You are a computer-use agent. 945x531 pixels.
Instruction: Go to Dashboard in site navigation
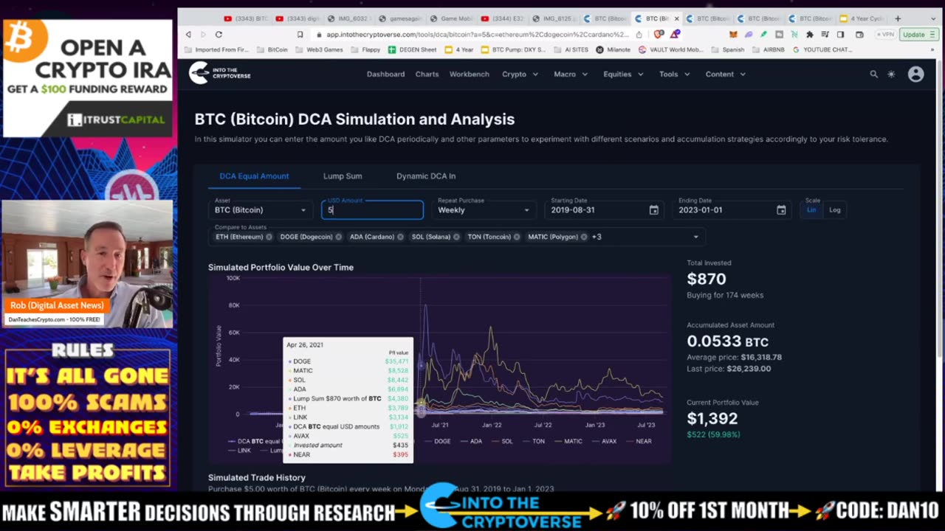pos(385,74)
